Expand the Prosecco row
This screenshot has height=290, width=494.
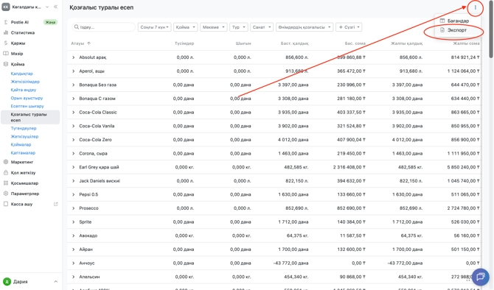pyautogui.click(x=74, y=208)
